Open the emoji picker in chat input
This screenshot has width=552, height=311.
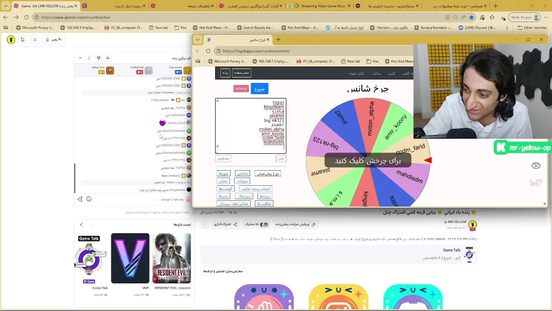point(89,199)
